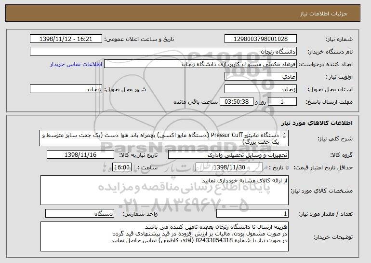Image resolution: width=371 pixels, height=263 pixels.
Task: Click the price validity date field 1398/11/30
Action: 229,167
